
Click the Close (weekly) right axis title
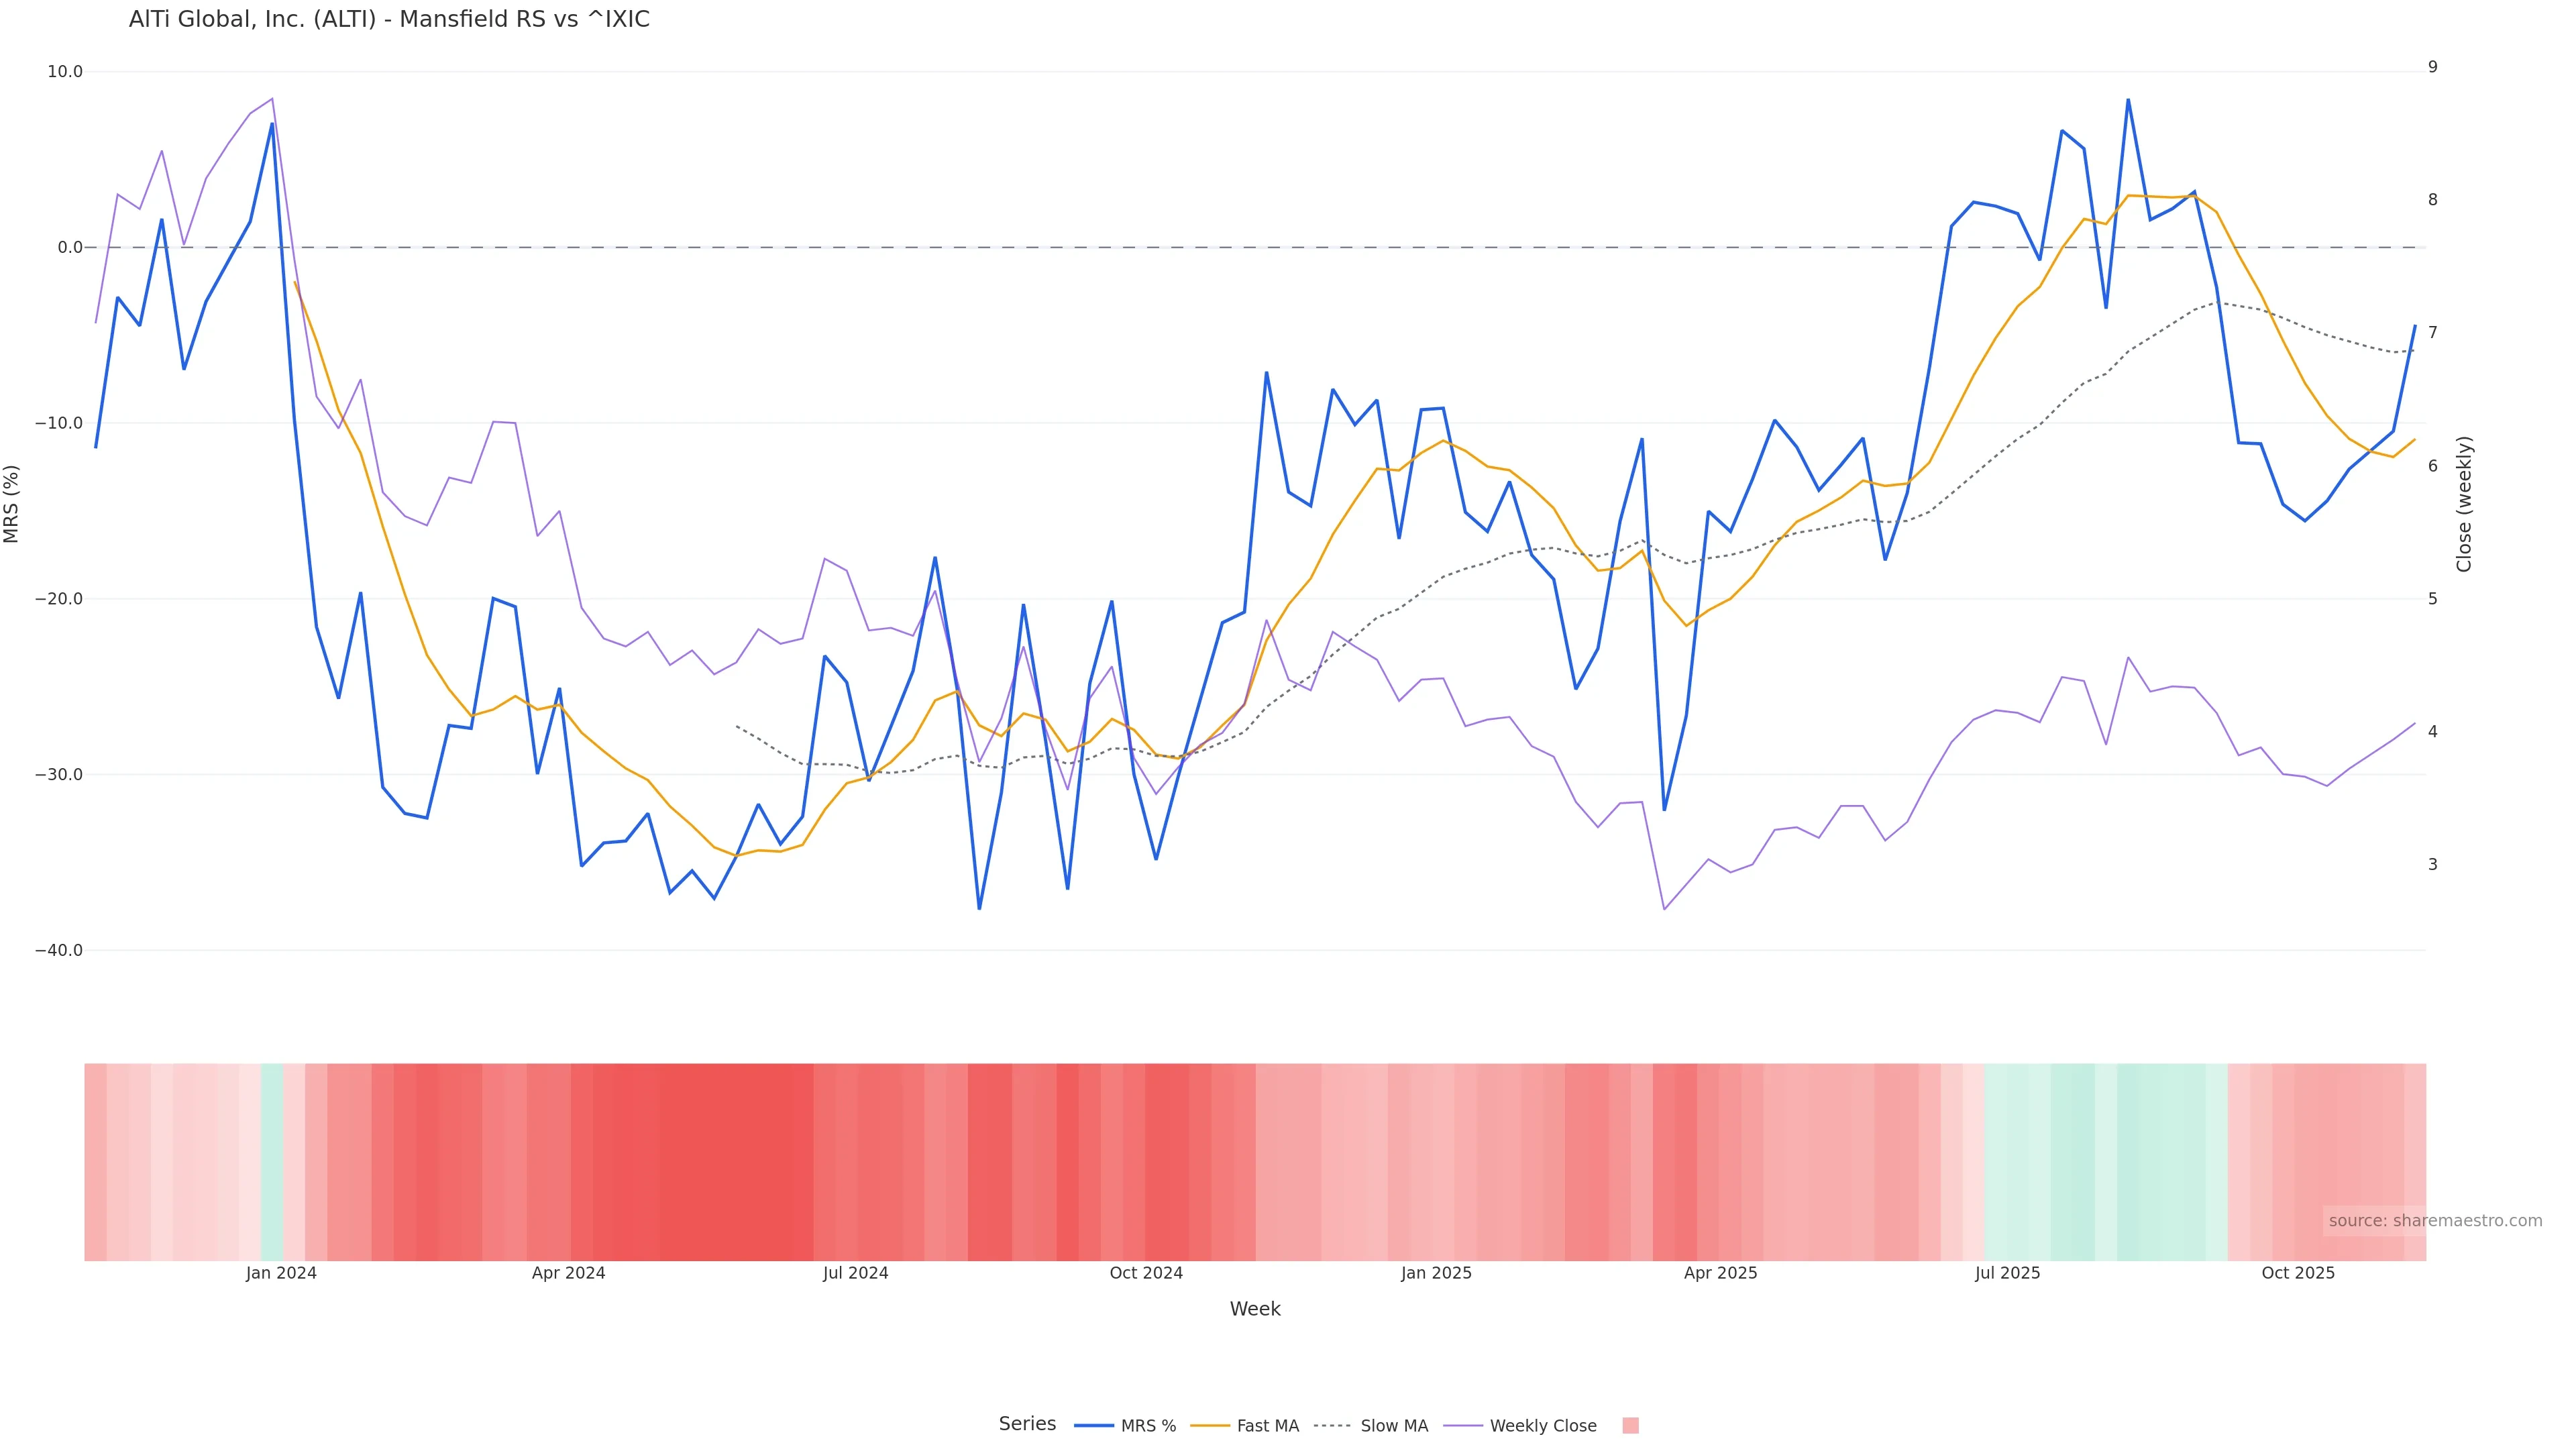point(2464,504)
